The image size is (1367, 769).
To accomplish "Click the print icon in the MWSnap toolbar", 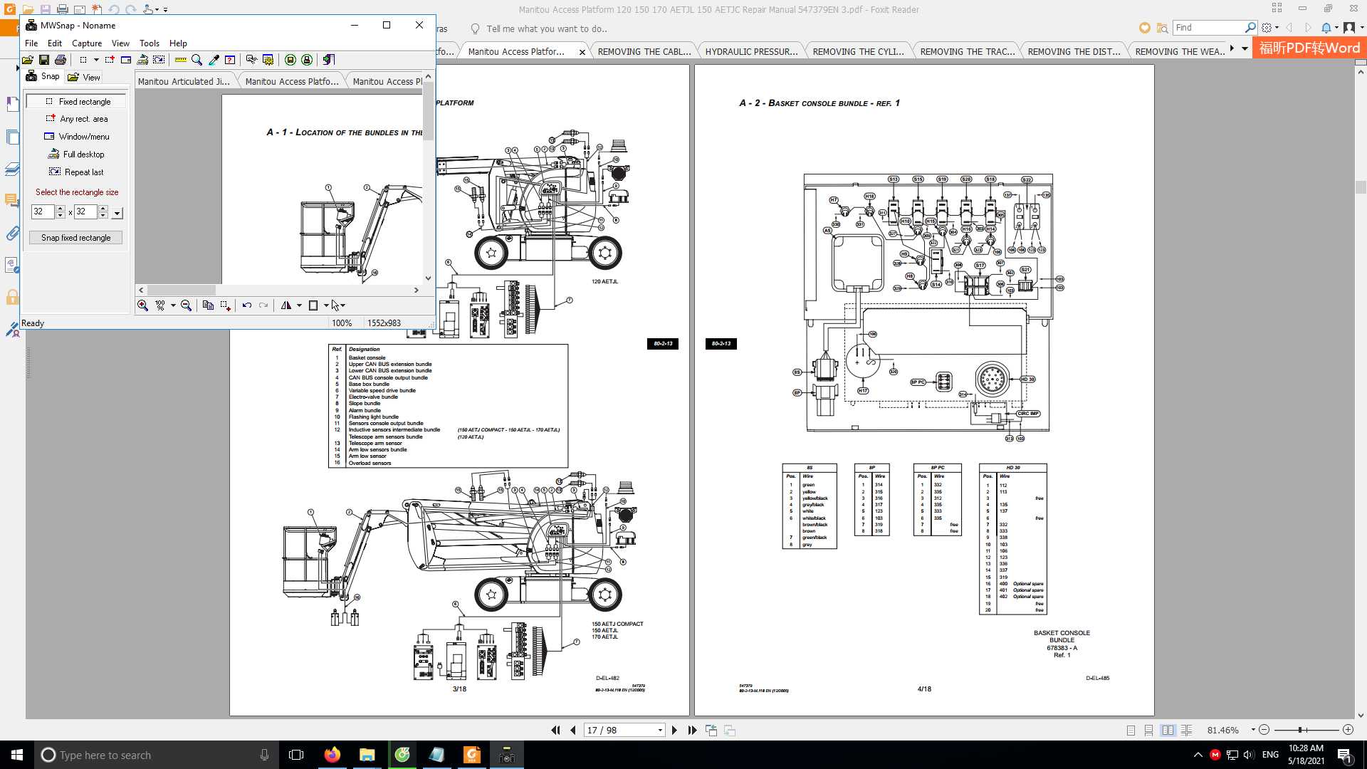I will [61, 60].
